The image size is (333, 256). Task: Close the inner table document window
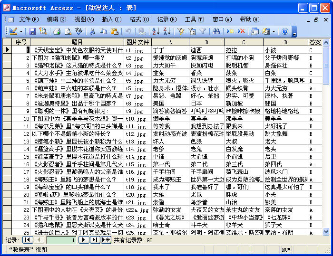(326, 20)
